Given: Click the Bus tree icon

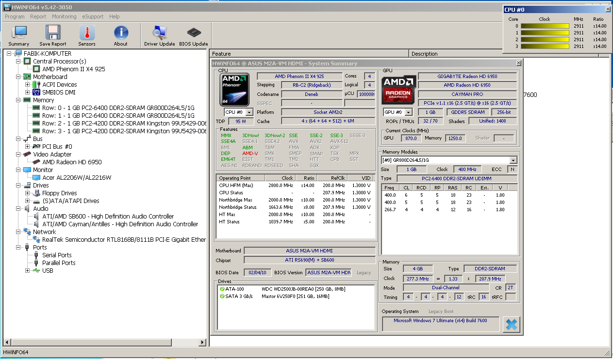Looking at the screenshot, I should tap(28, 139).
